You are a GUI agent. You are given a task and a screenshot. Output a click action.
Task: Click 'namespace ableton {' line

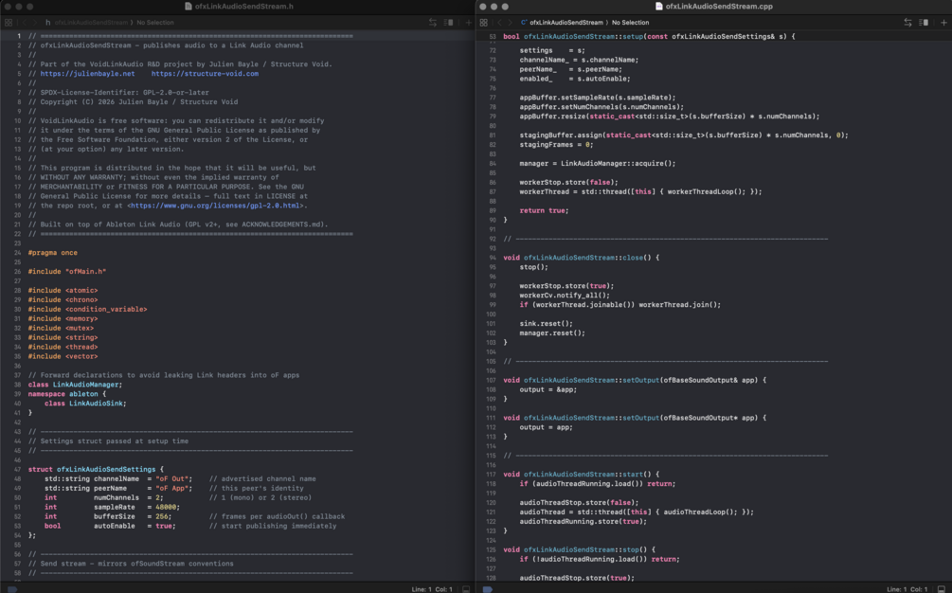point(67,394)
